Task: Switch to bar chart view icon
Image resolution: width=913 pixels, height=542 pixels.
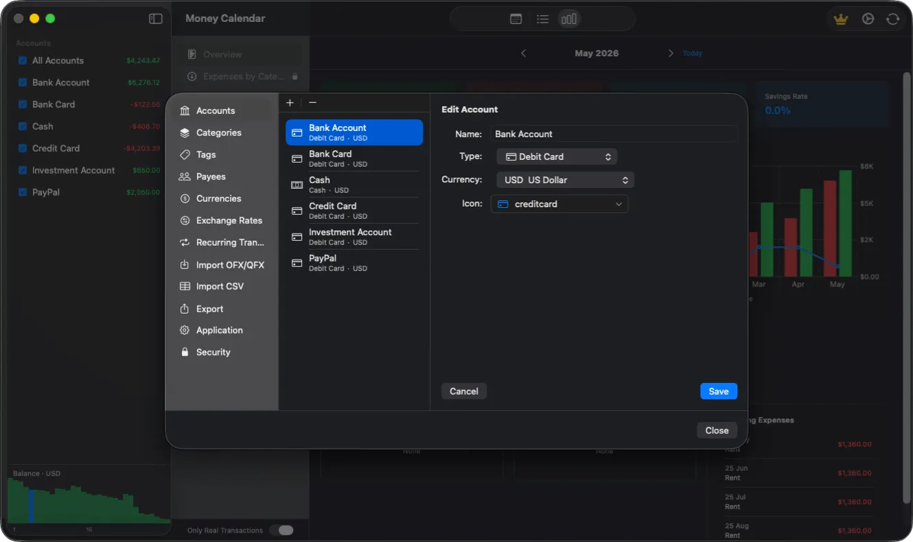Action: pyautogui.click(x=569, y=19)
